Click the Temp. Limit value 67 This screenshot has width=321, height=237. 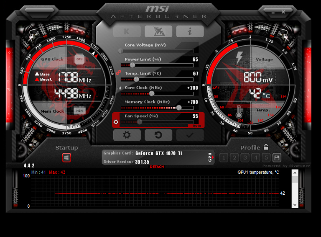click(x=196, y=74)
